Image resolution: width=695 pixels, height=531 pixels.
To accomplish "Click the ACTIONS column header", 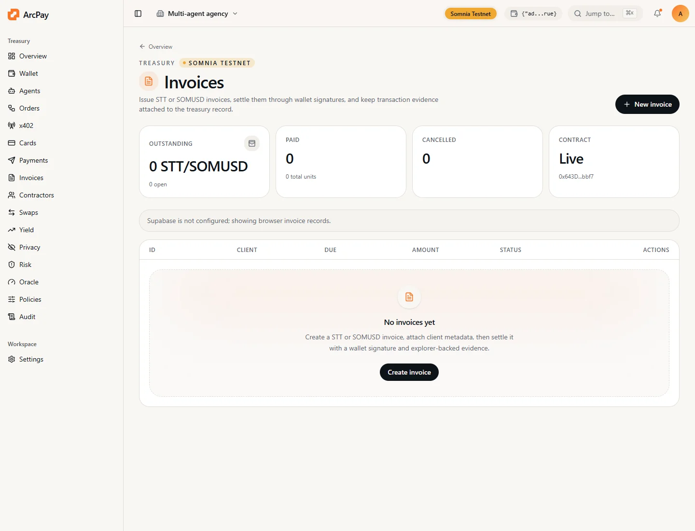I will (x=656, y=250).
